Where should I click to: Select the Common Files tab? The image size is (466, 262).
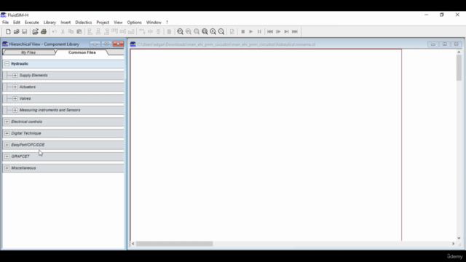point(82,52)
